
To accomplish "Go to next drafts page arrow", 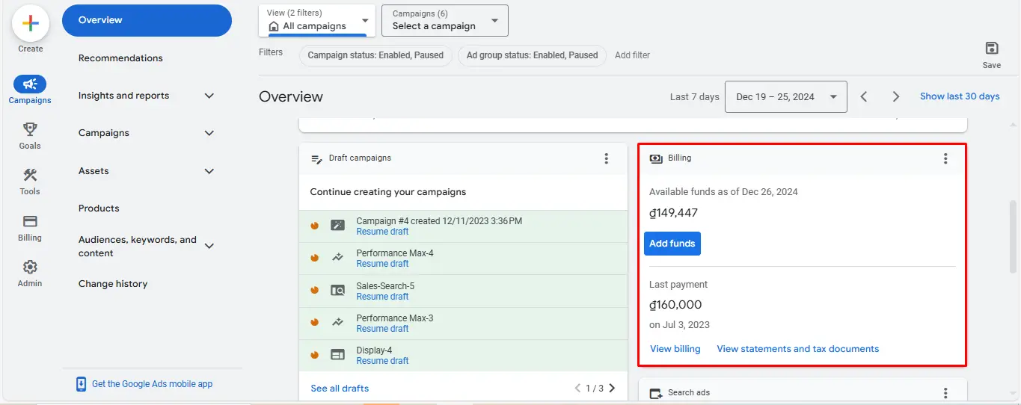I will point(613,388).
